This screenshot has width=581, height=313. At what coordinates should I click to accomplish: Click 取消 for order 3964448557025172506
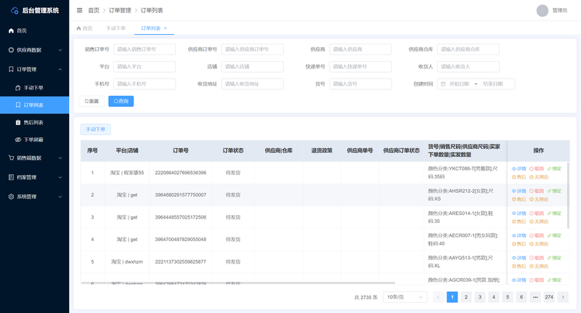click(x=536, y=214)
